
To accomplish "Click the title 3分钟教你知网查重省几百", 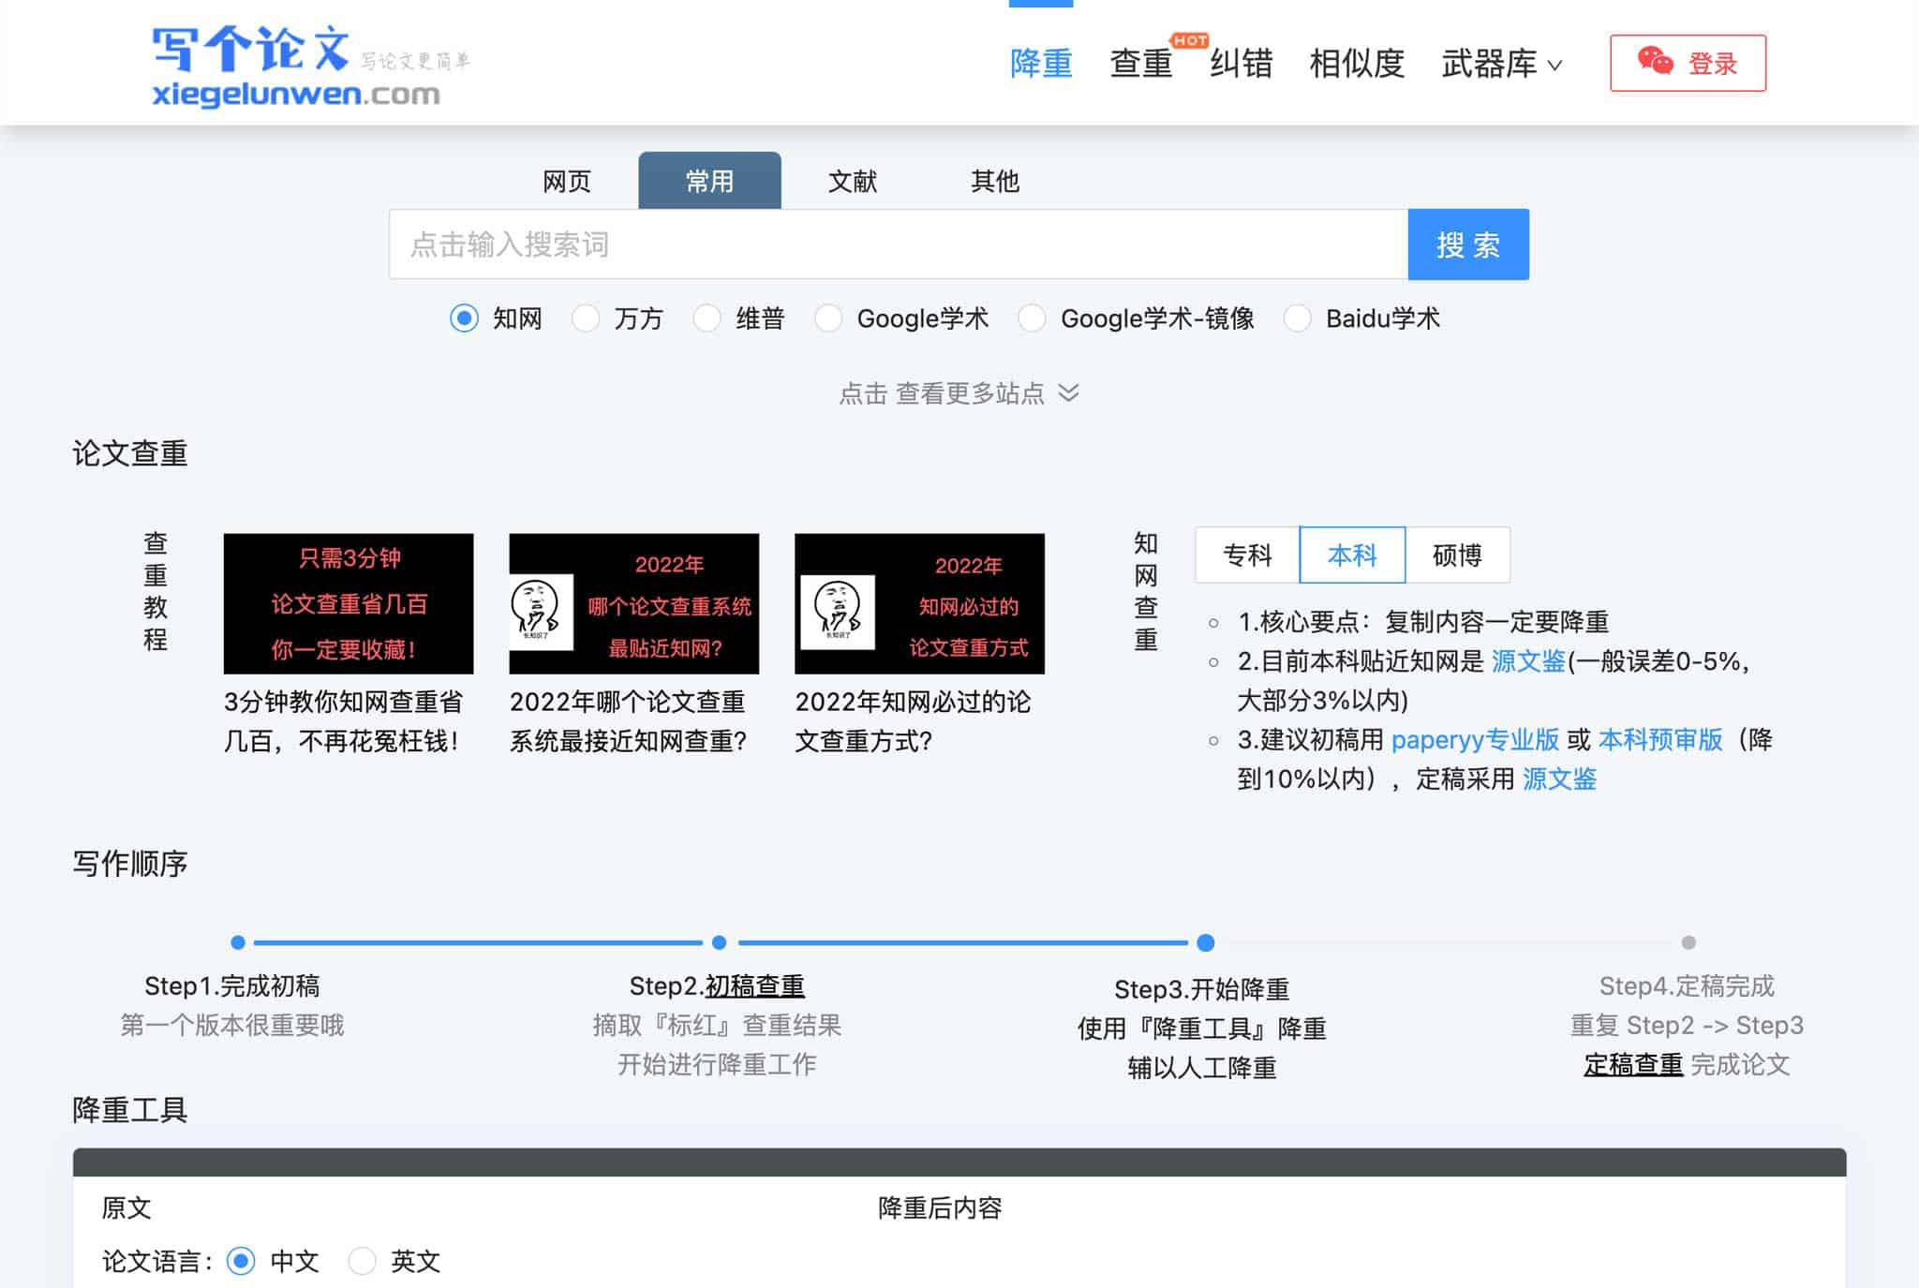I will point(343,721).
